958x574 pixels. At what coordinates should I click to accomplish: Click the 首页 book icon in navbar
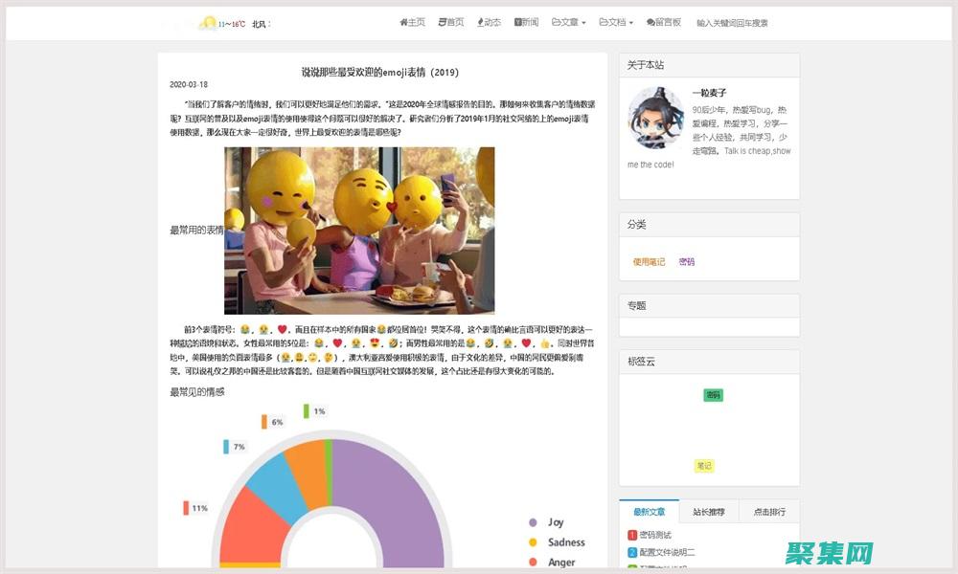coord(441,21)
